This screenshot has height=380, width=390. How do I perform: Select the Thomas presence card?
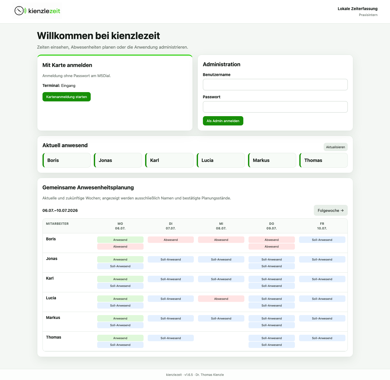[x=323, y=160]
